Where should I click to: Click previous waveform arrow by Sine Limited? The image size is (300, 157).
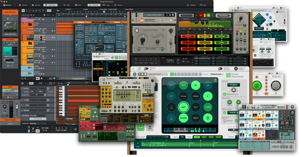(138, 49)
